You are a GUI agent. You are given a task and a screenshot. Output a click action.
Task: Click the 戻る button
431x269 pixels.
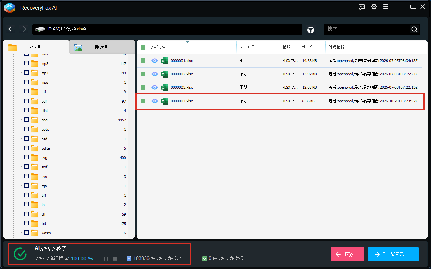pyautogui.click(x=347, y=254)
